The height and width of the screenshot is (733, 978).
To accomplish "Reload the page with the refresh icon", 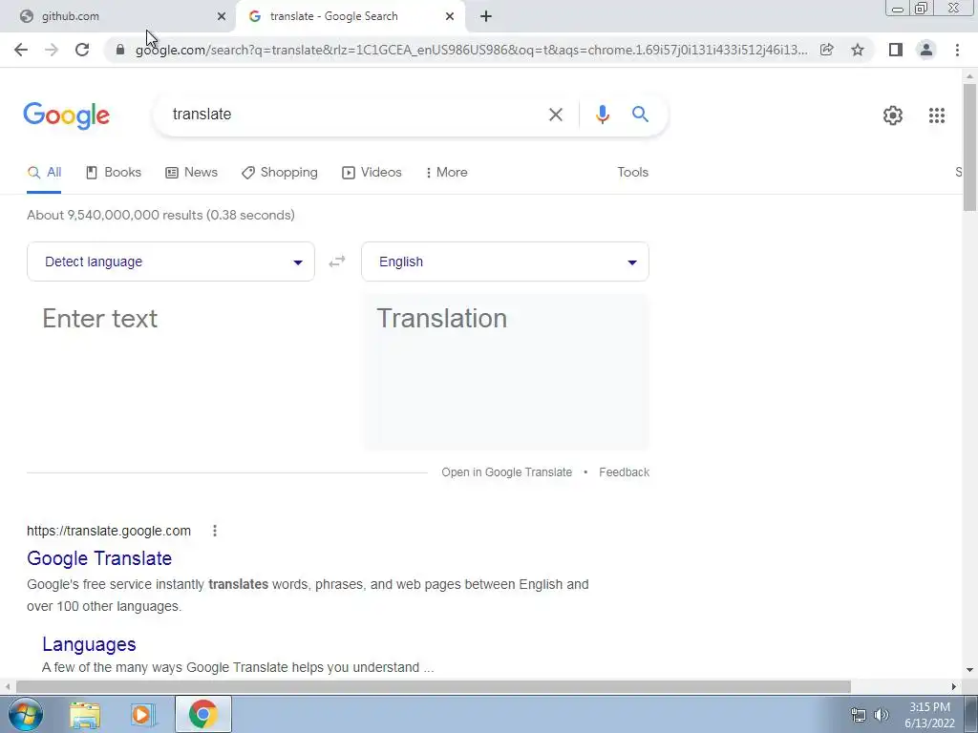I will click(x=82, y=50).
